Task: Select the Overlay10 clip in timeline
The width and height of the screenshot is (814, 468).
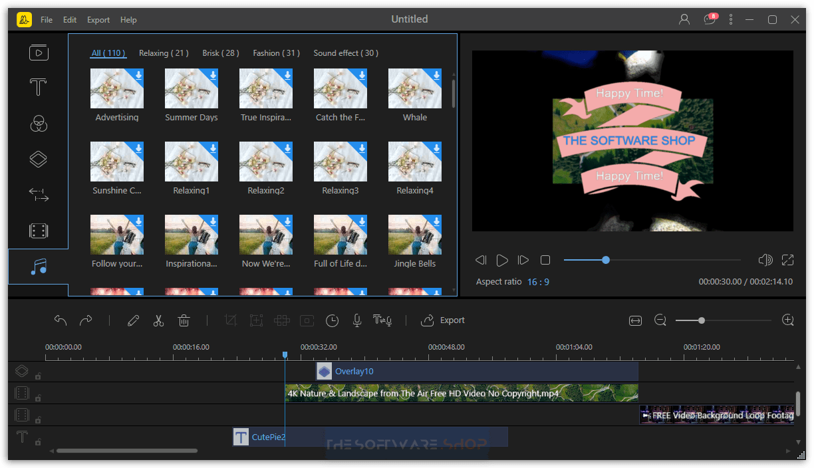Action: [x=477, y=371]
